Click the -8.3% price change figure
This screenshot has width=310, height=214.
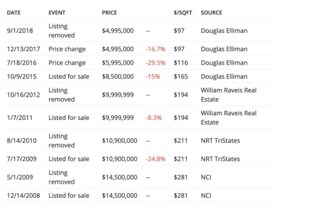[x=154, y=117]
